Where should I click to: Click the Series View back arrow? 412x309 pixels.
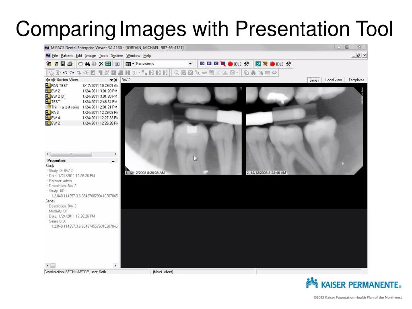tap(47, 80)
